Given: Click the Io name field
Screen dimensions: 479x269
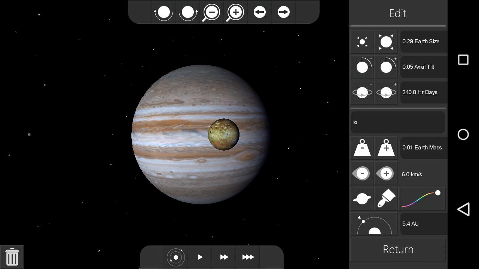Looking at the screenshot, I should [x=398, y=122].
